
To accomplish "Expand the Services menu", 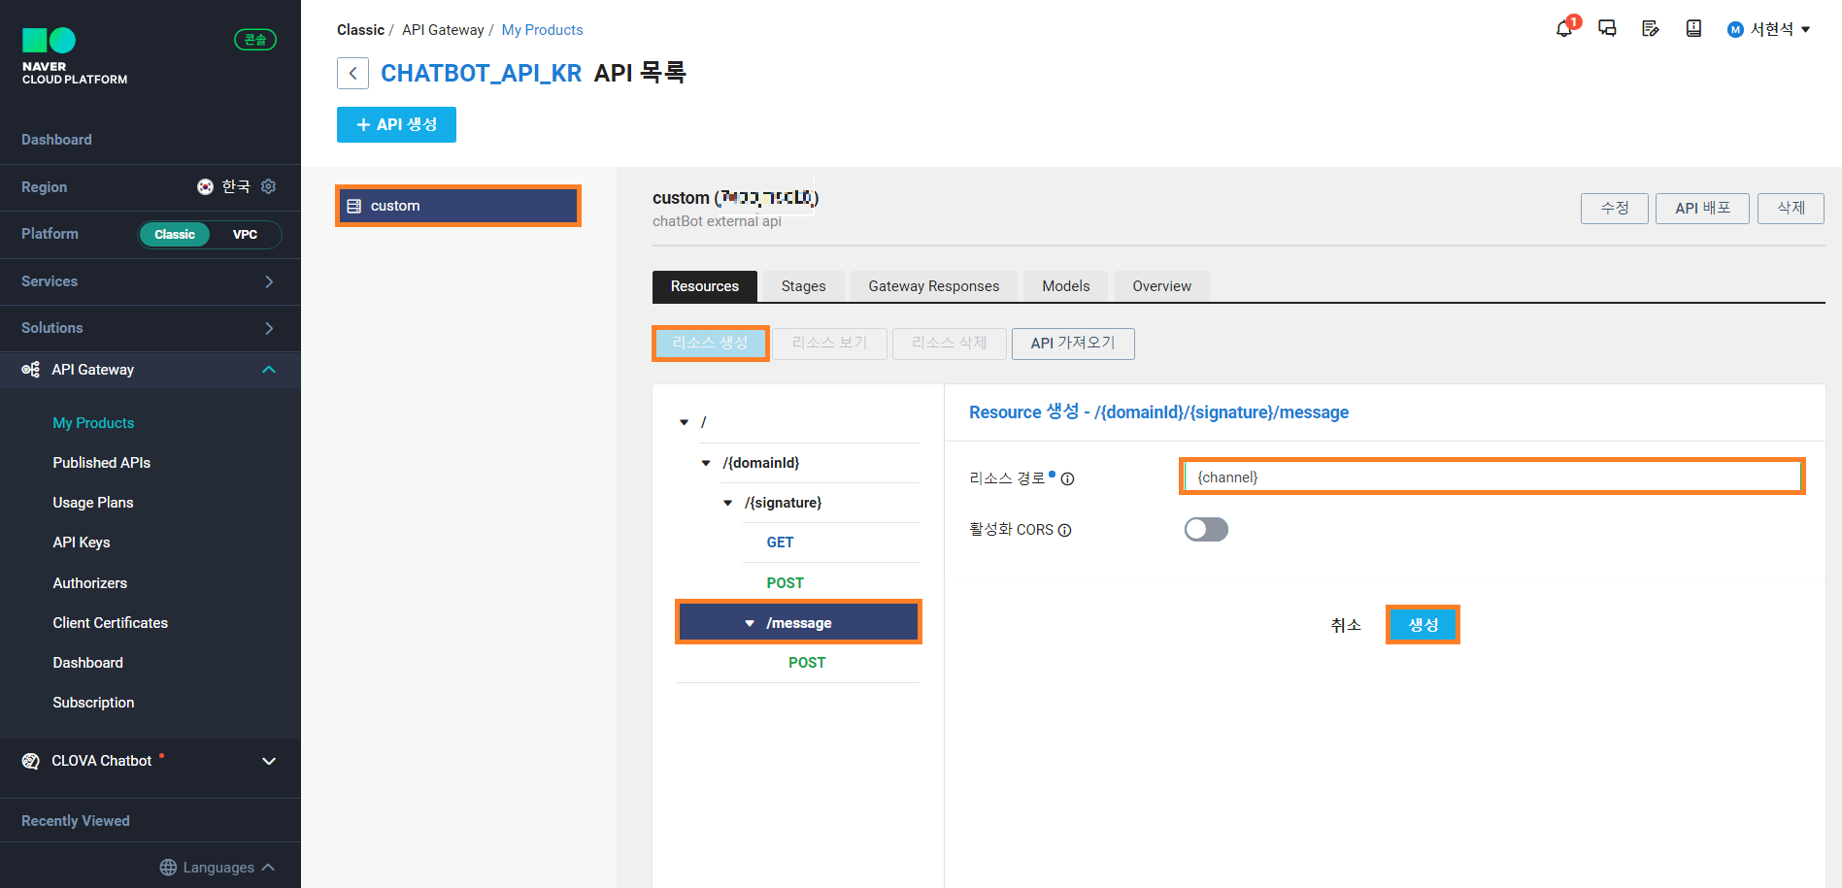I will tap(151, 281).
